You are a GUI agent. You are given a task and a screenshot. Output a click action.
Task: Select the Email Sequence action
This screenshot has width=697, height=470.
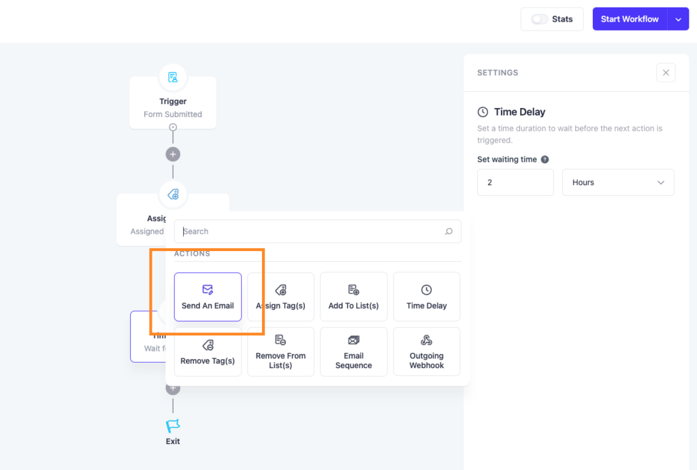353,352
